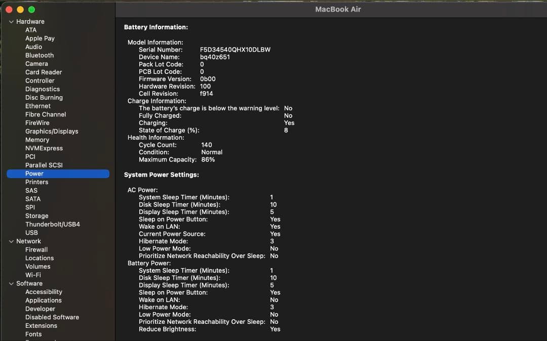This screenshot has width=547, height=341.
Task: Collapse the Network section
Action: (11, 241)
